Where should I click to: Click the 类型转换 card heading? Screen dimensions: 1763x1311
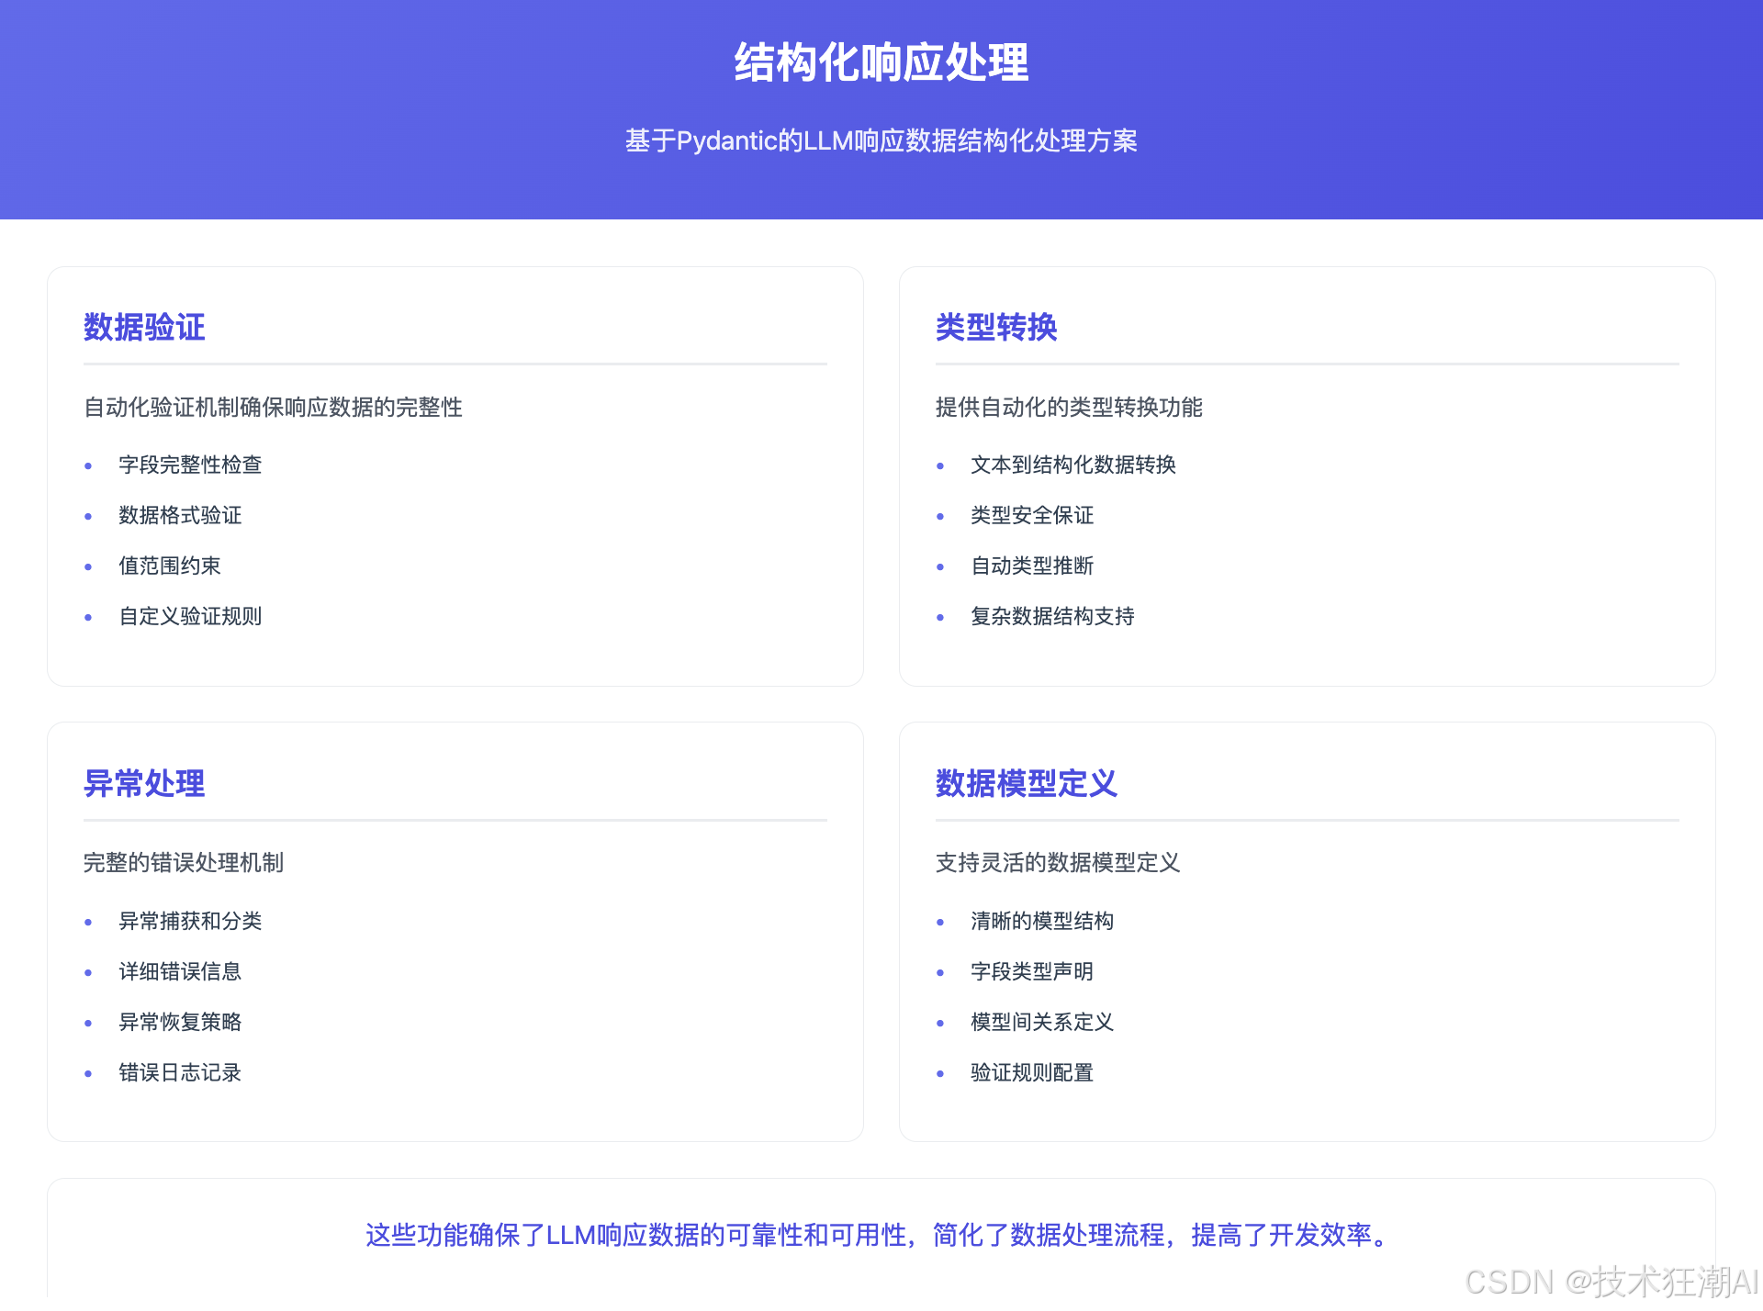996,328
